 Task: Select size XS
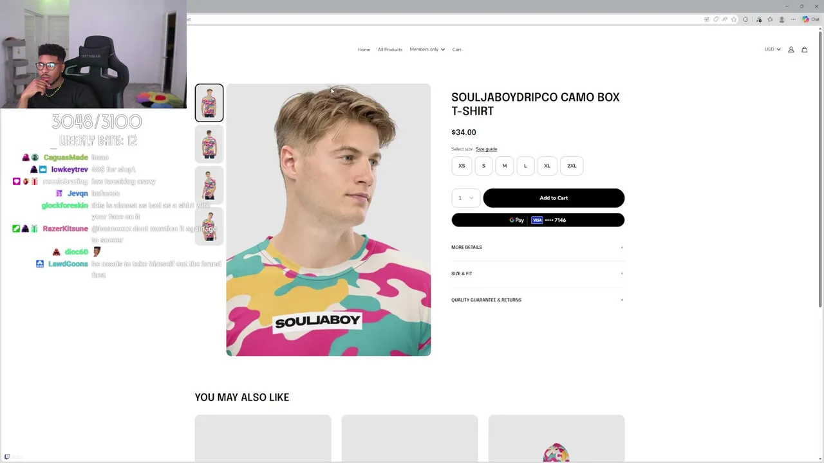click(x=462, y=166)
